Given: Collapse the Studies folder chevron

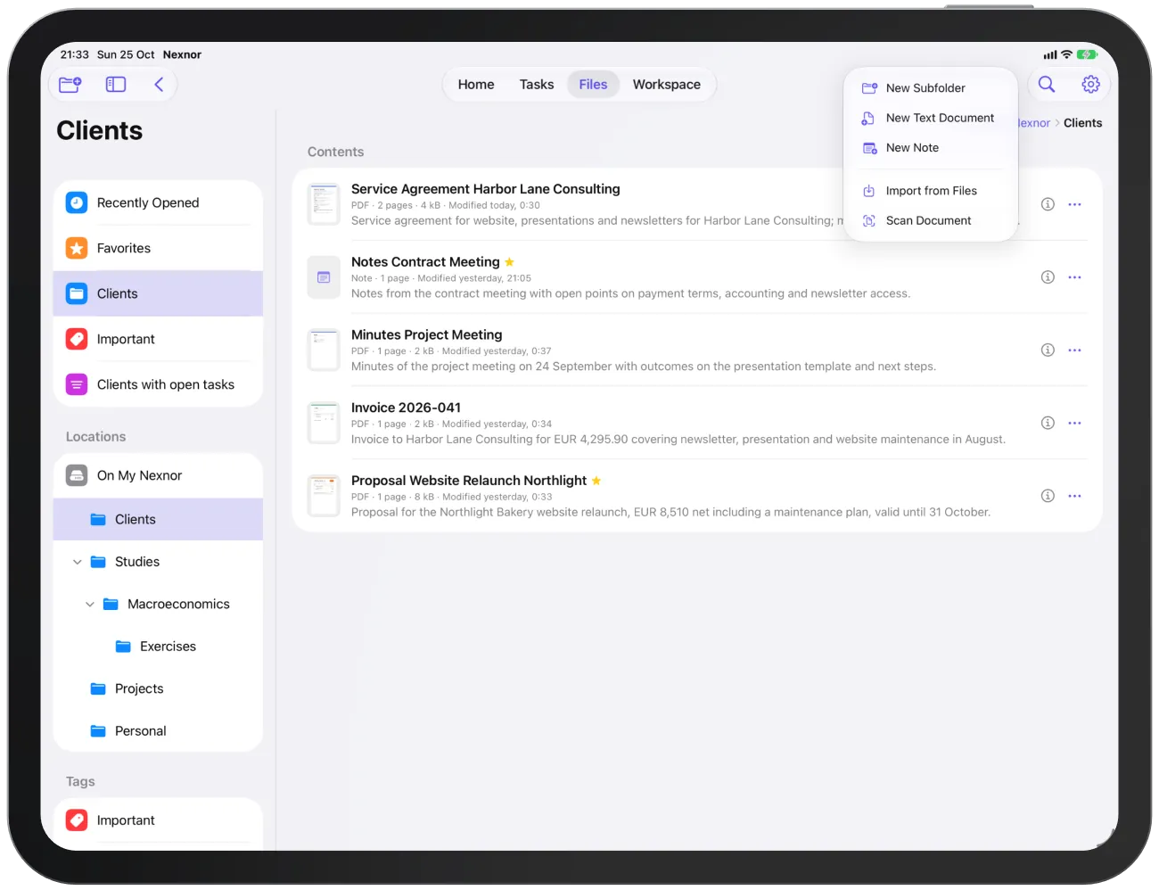Looking at the screenshot, I should coord(78,562).
